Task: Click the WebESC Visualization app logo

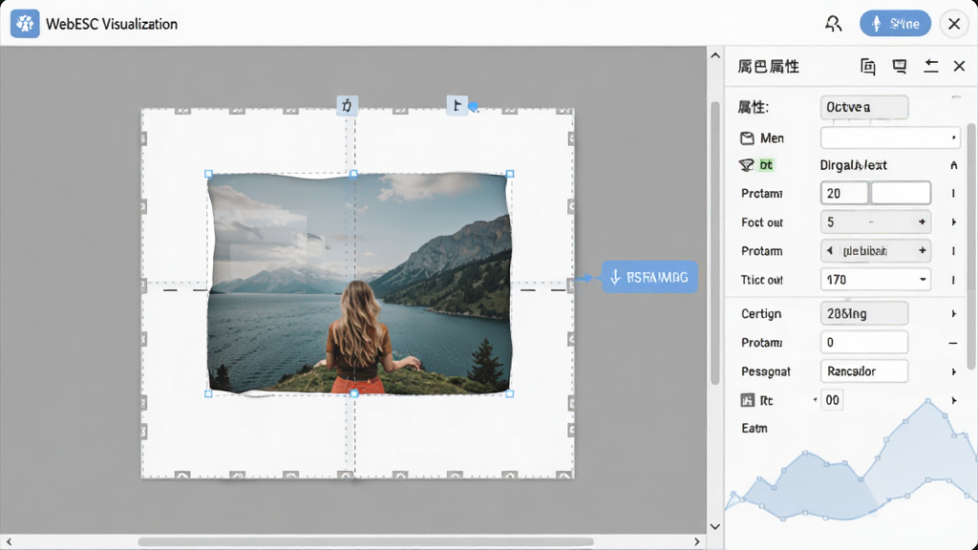Action: (25, 24)
